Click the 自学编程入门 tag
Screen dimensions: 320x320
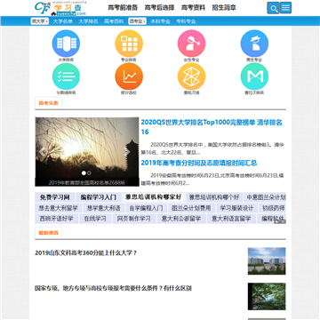(x=146, y=208)
